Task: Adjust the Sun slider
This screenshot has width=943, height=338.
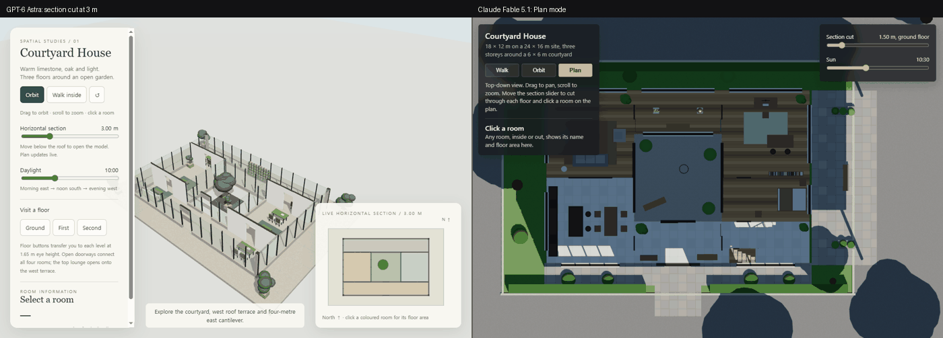Action: click(x=878, y=68)
